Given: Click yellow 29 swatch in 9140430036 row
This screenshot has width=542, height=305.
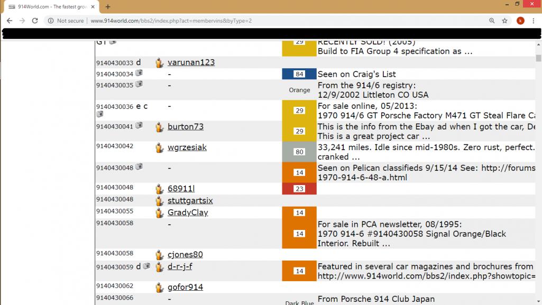Looking at the screenshot, I should click(299, 110).
